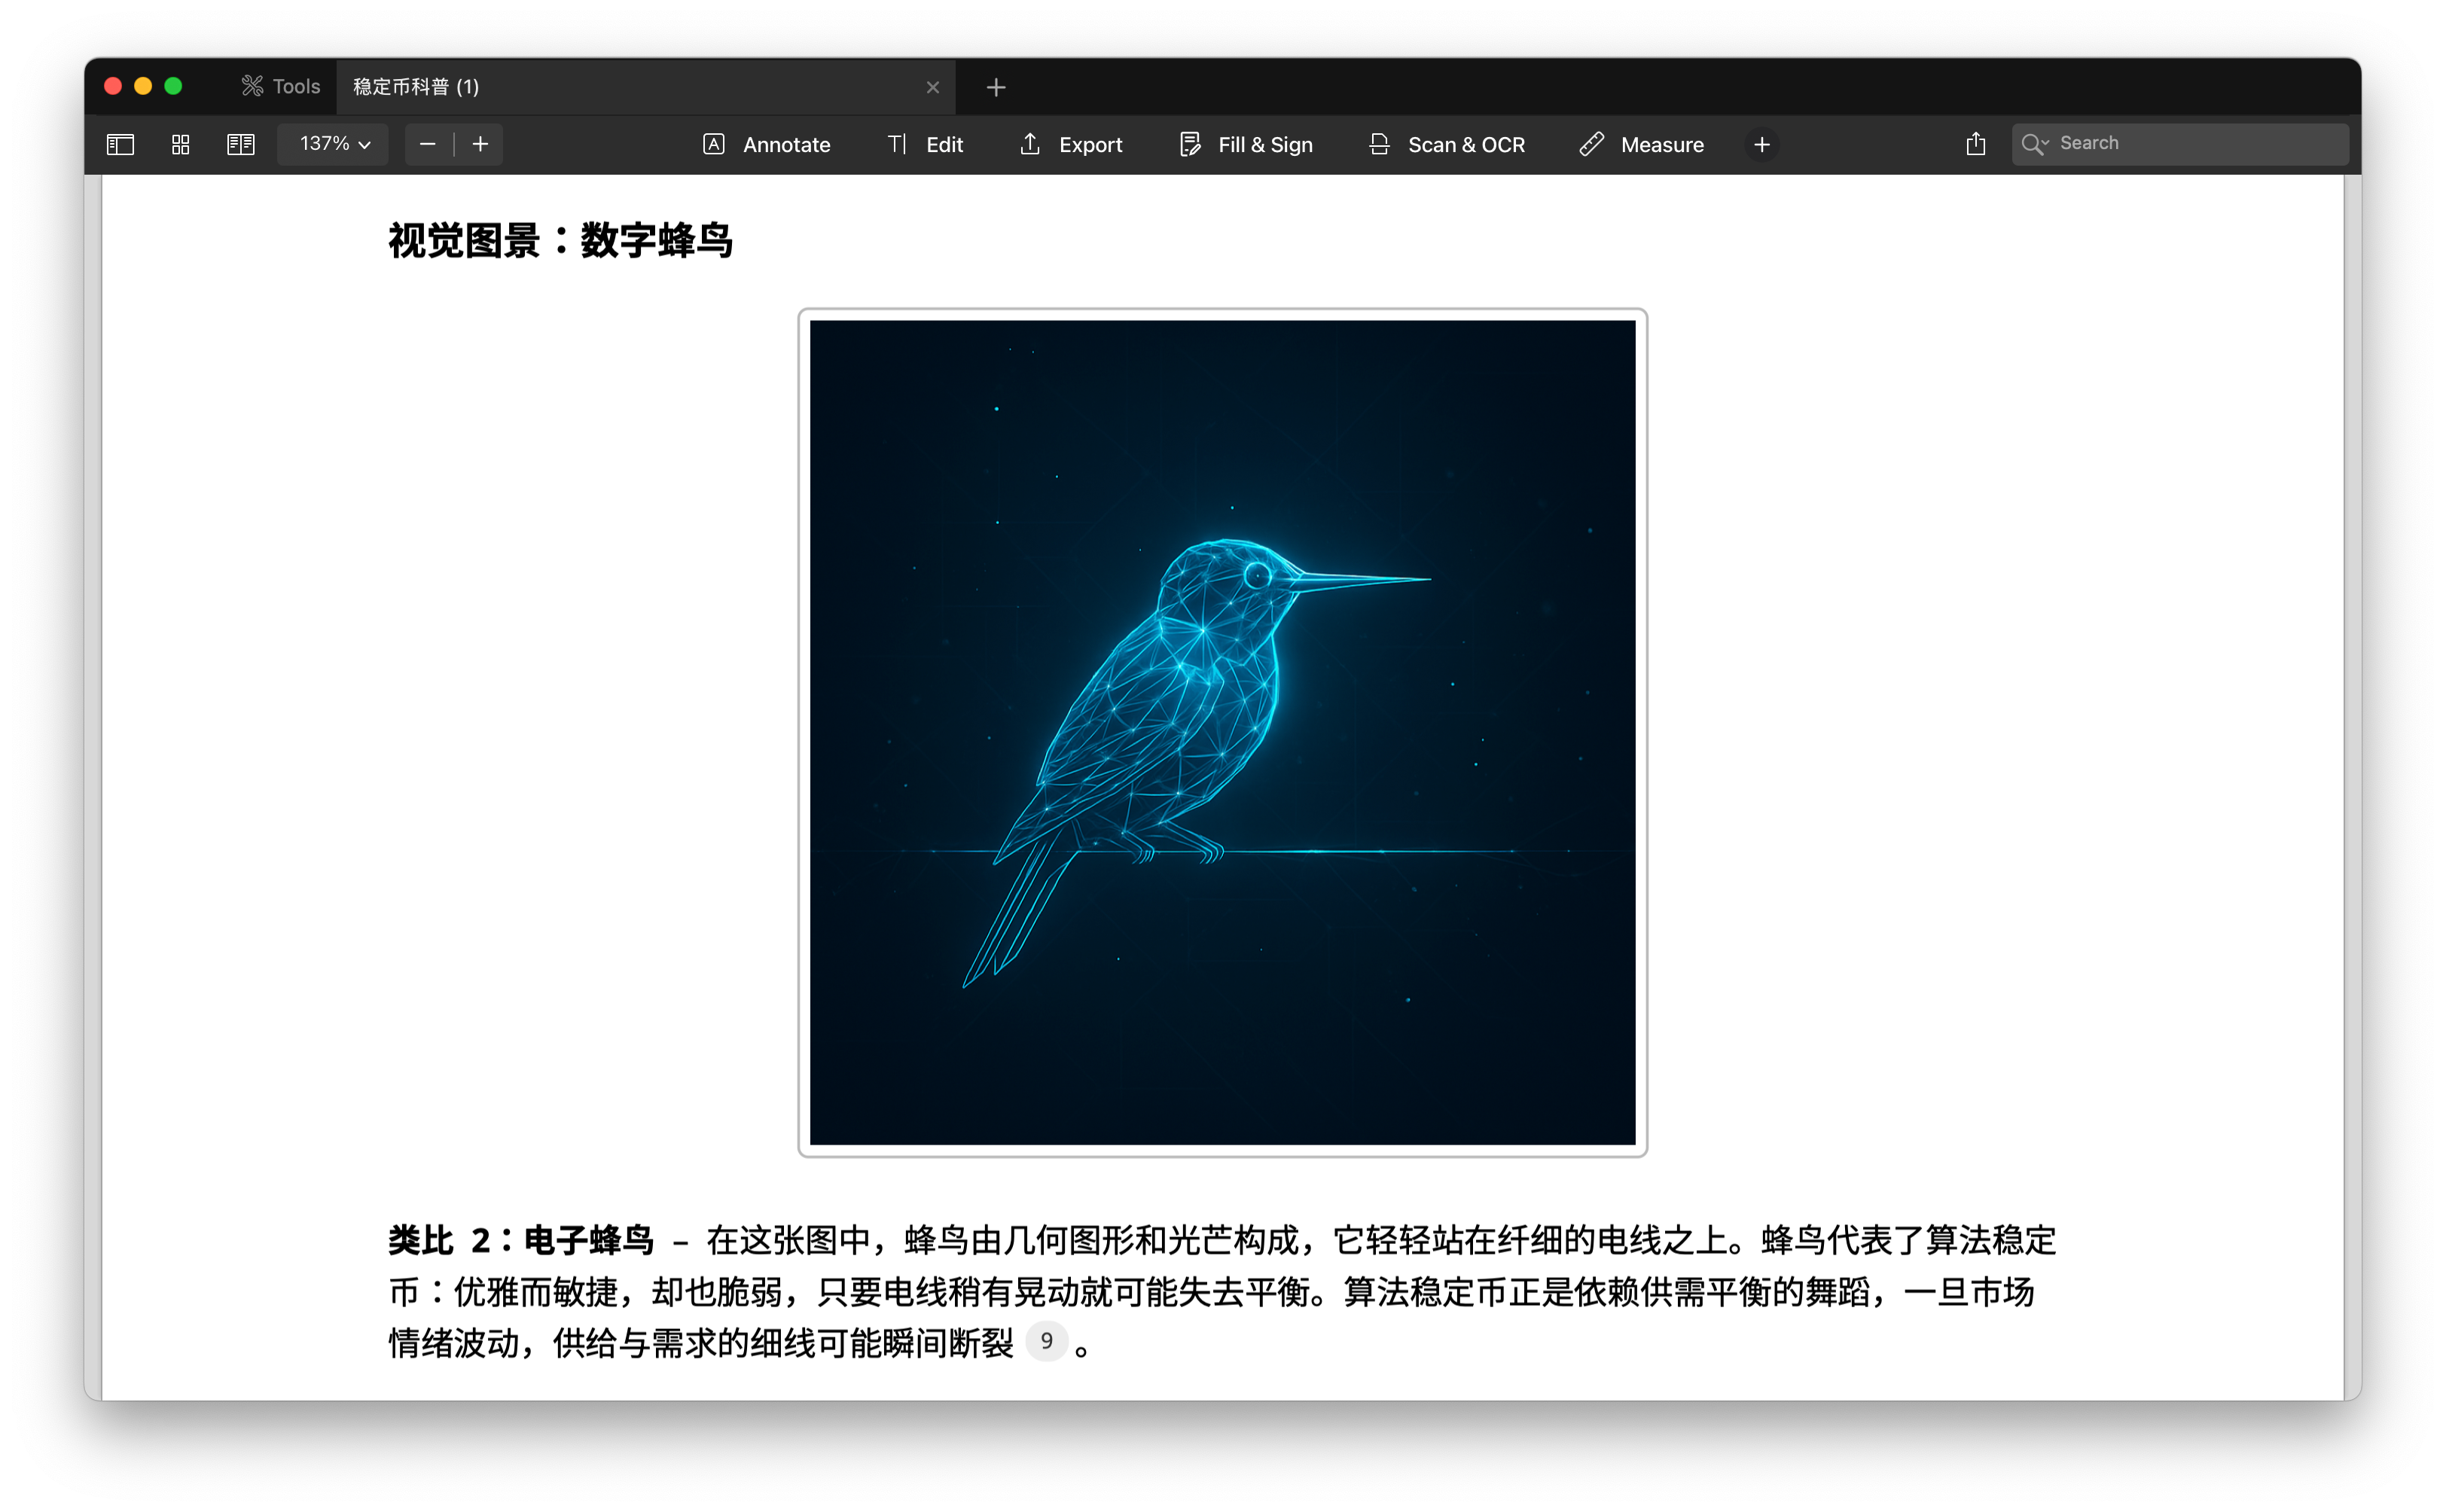Close the 稳定币科普 (1) tab
Viewport: 2446px width, 1512px height.
point(932,87)
